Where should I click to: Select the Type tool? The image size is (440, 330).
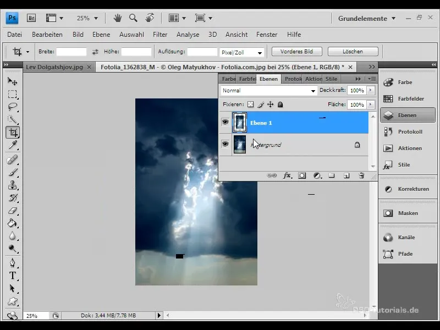tap(12, 276)
